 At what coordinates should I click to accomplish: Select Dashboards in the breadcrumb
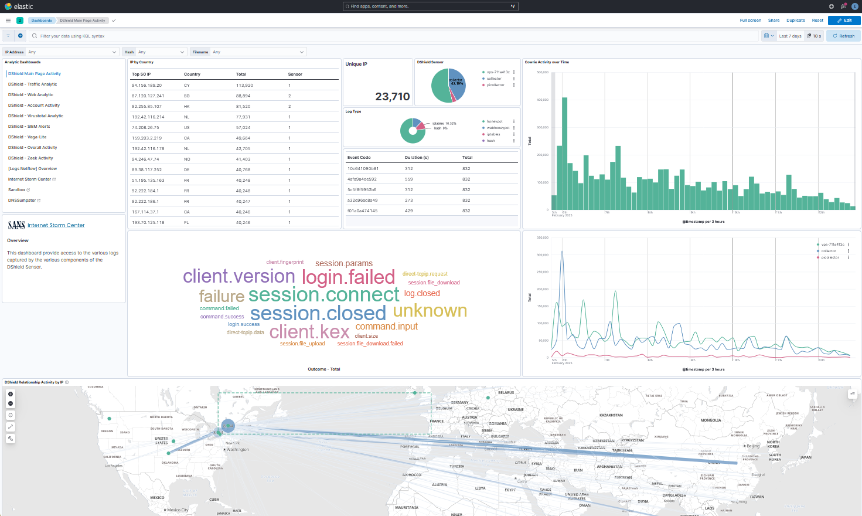42,21
